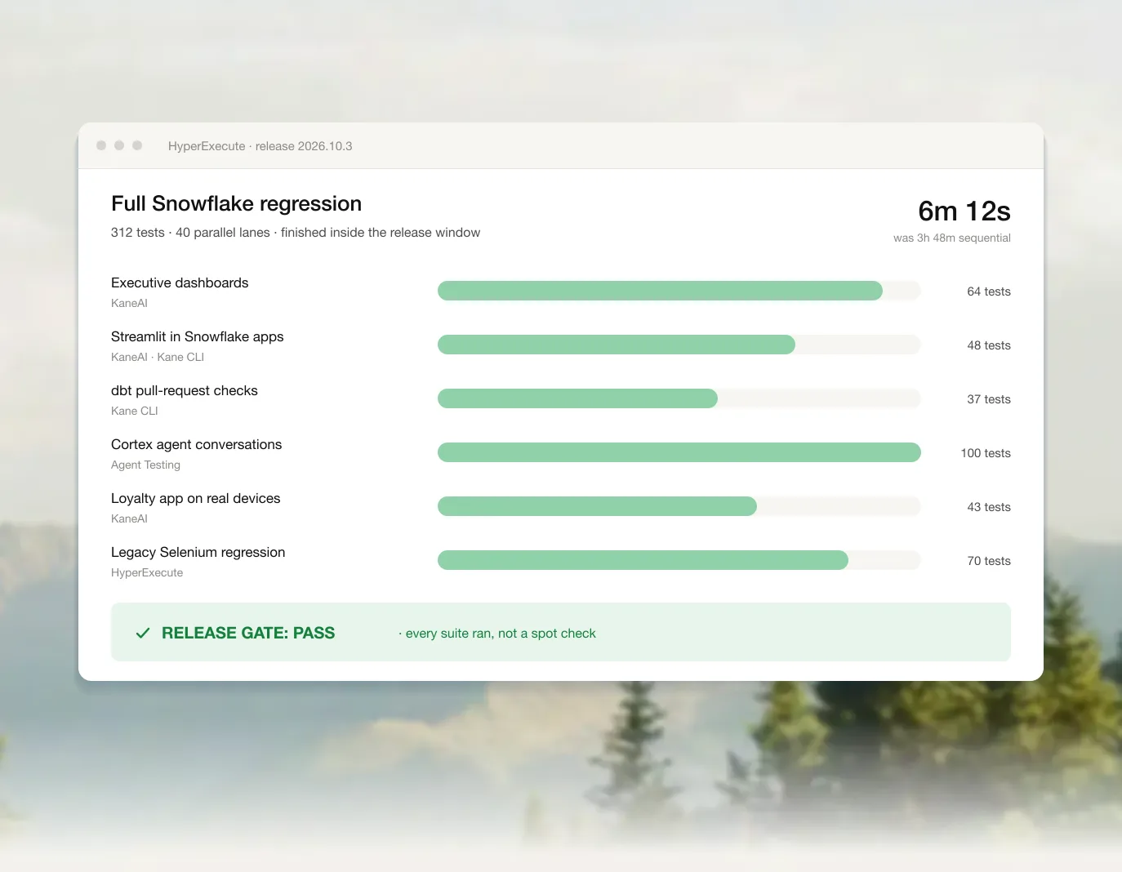Click the Executive dashboards progress bar
This screenshot has width=1122, height=872.
coord(679,291)
